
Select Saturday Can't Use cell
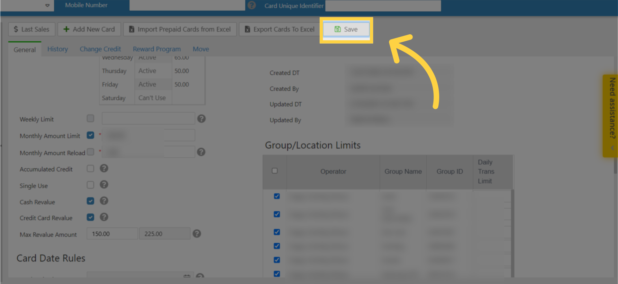[153, 98]
